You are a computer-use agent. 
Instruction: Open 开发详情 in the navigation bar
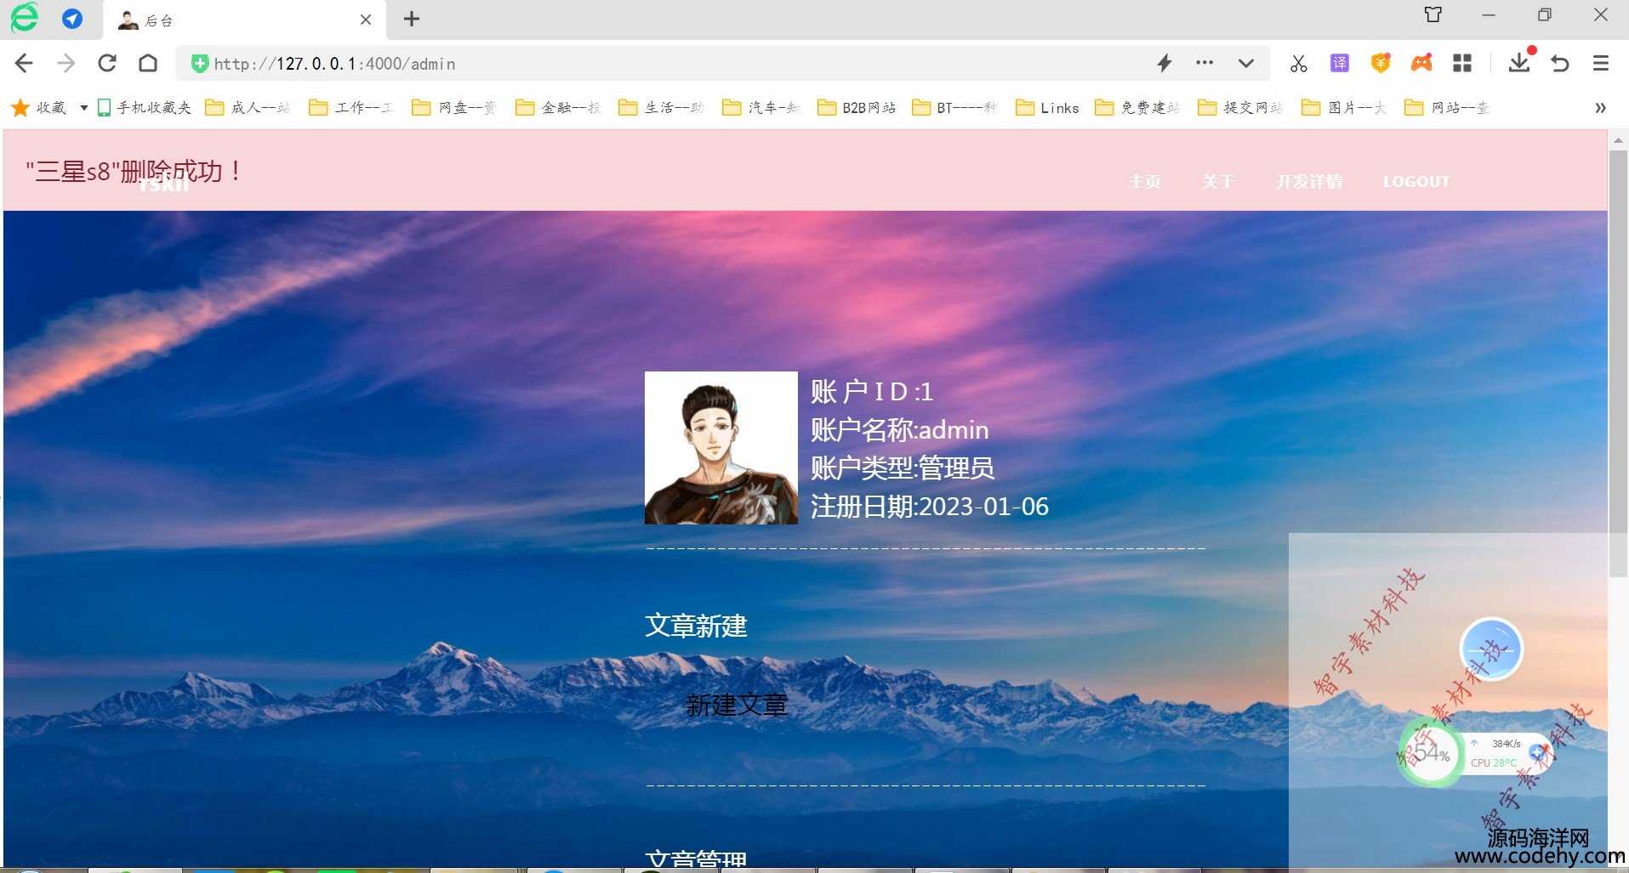(x=1309, y=181)
